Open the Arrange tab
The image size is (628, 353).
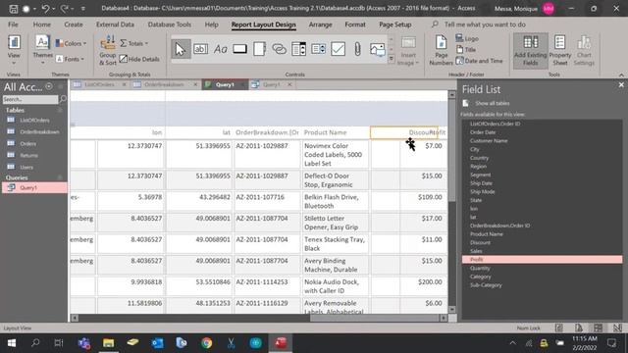pos(320,25)
